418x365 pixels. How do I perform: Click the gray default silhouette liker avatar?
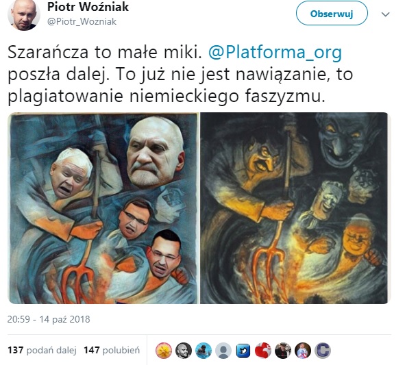(x=223, y=351)
